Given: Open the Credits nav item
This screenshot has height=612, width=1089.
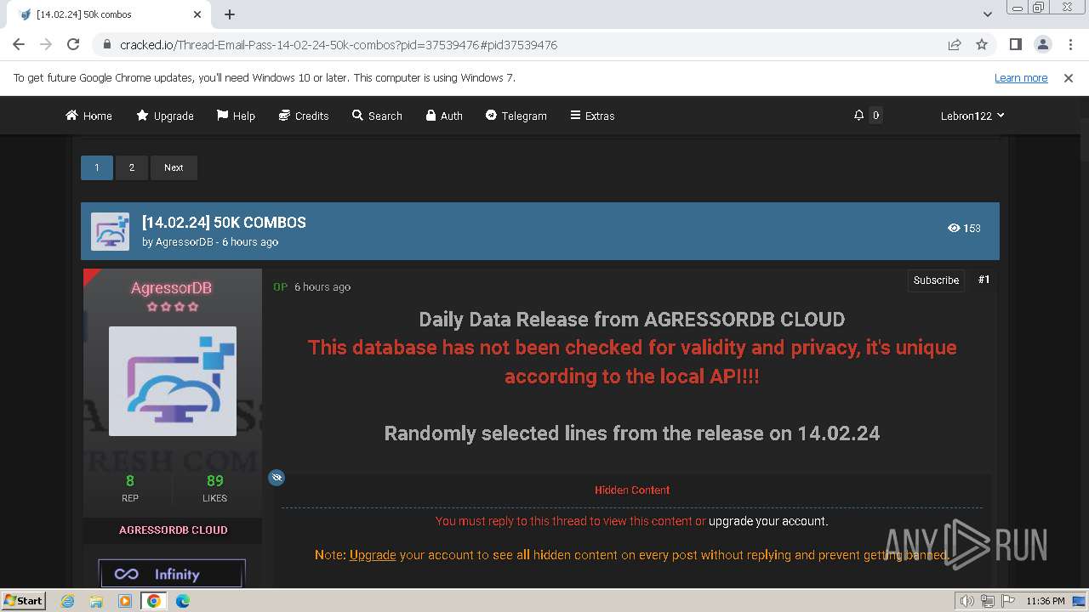Looking at the screenshot, I should click(x=304, y=116).
